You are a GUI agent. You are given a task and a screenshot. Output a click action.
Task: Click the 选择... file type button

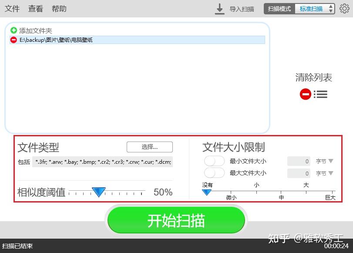(x=150, y=147)
